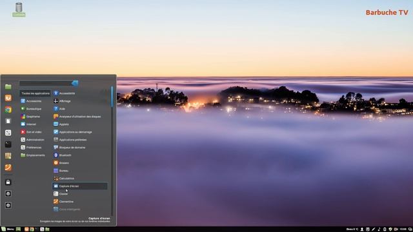This screenshot has width=413, height=232.
Task: Click the Beau 6 °C weather applet
Action: click(352, 229)
